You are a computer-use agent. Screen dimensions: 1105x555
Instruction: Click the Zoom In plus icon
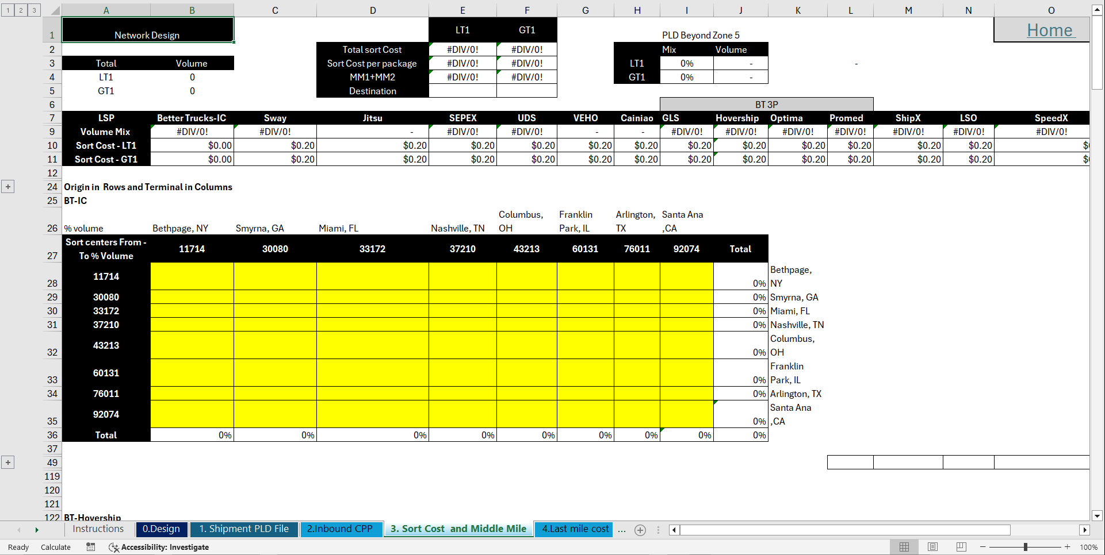[1066, 547]
